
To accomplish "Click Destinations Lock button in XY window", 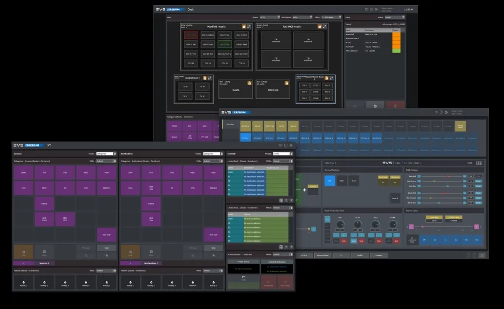I will 130,252.
